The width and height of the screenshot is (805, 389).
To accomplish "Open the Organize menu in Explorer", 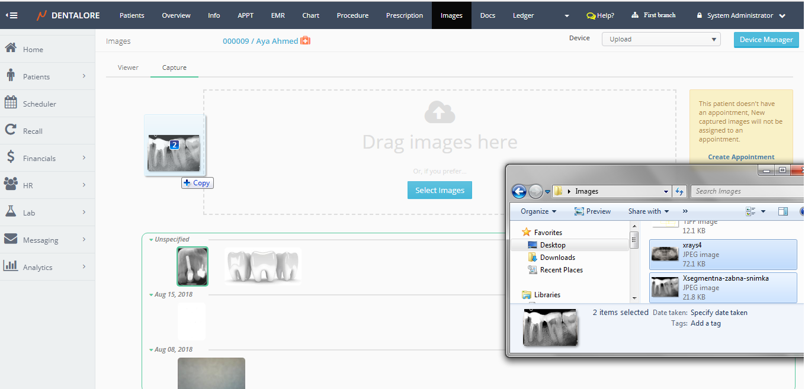I will (x=538, y=211).
